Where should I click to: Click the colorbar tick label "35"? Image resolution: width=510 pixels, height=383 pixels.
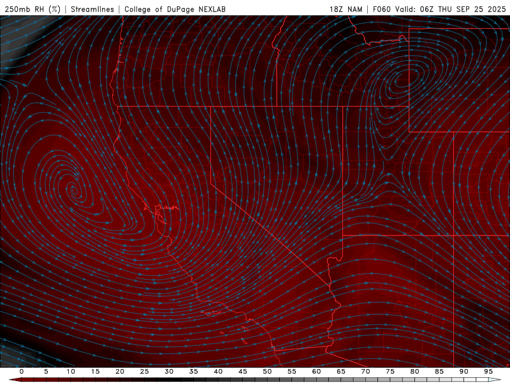pyautogui.click(x=194, y=372)
